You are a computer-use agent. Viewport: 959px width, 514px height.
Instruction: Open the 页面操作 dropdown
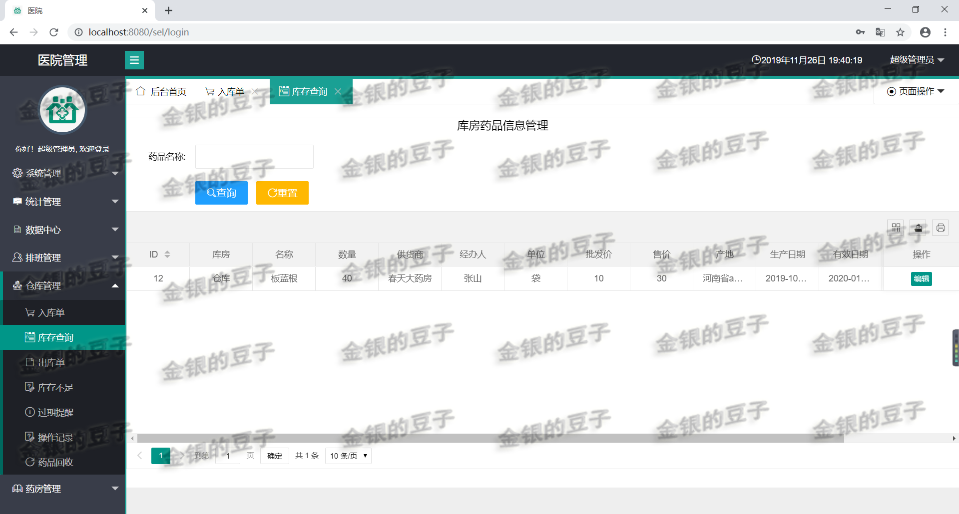click(x=916, y=91)
